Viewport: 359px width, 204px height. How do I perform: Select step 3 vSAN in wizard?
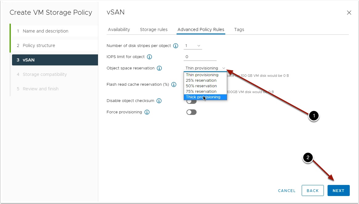[x=55, y=60]
